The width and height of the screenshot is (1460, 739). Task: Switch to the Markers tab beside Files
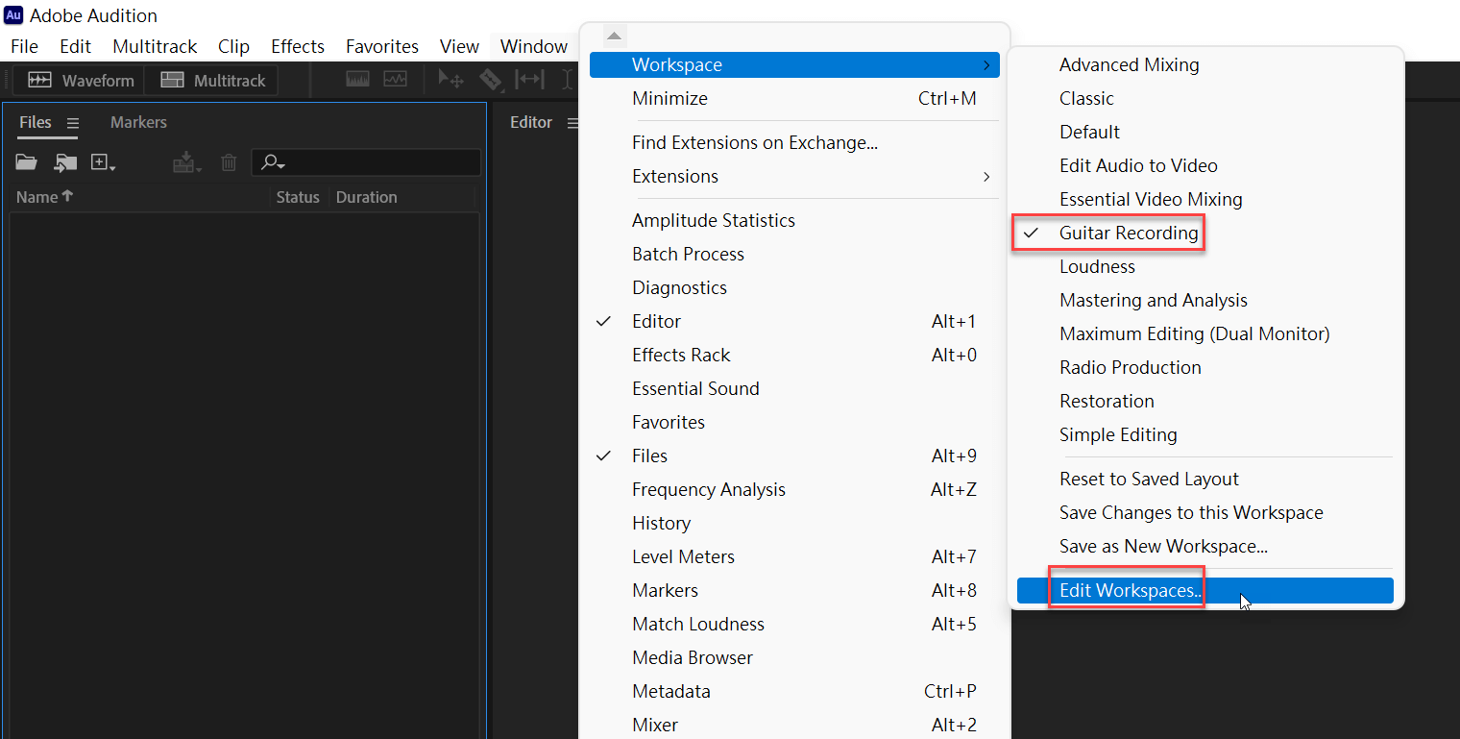[x=138, y=122]
